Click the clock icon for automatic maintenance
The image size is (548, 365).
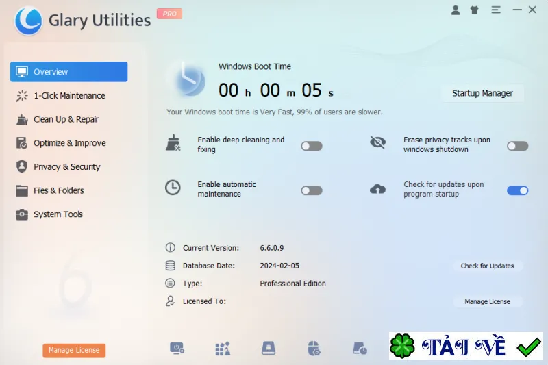173,188
